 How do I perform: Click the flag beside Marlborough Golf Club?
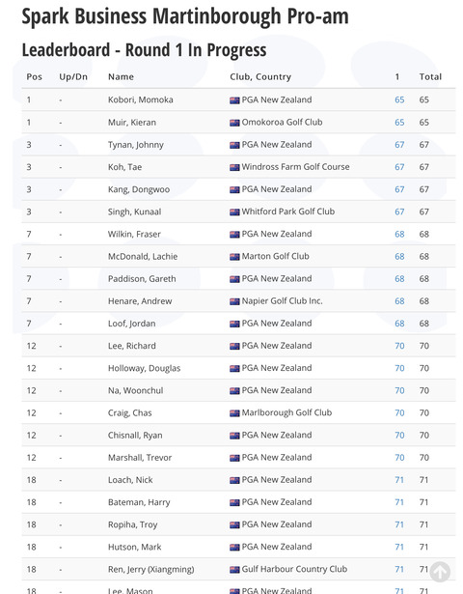234,413
